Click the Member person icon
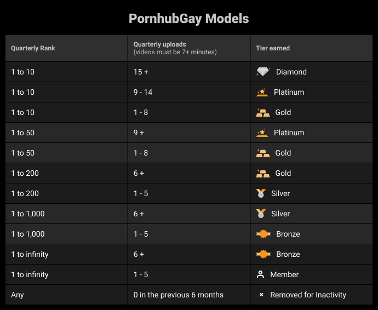This screenshot has width=378, height=310. click(x=261, y=274)
